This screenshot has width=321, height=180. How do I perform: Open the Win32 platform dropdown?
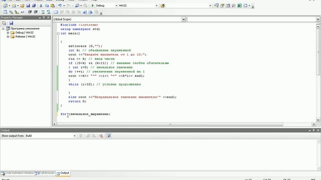click(x=156, y=5)
